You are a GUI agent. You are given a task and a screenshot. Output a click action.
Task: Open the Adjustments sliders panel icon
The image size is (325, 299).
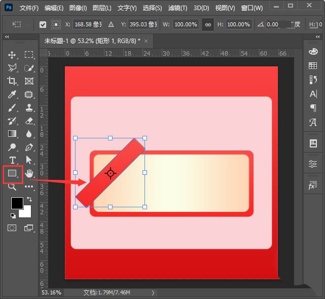313,164
